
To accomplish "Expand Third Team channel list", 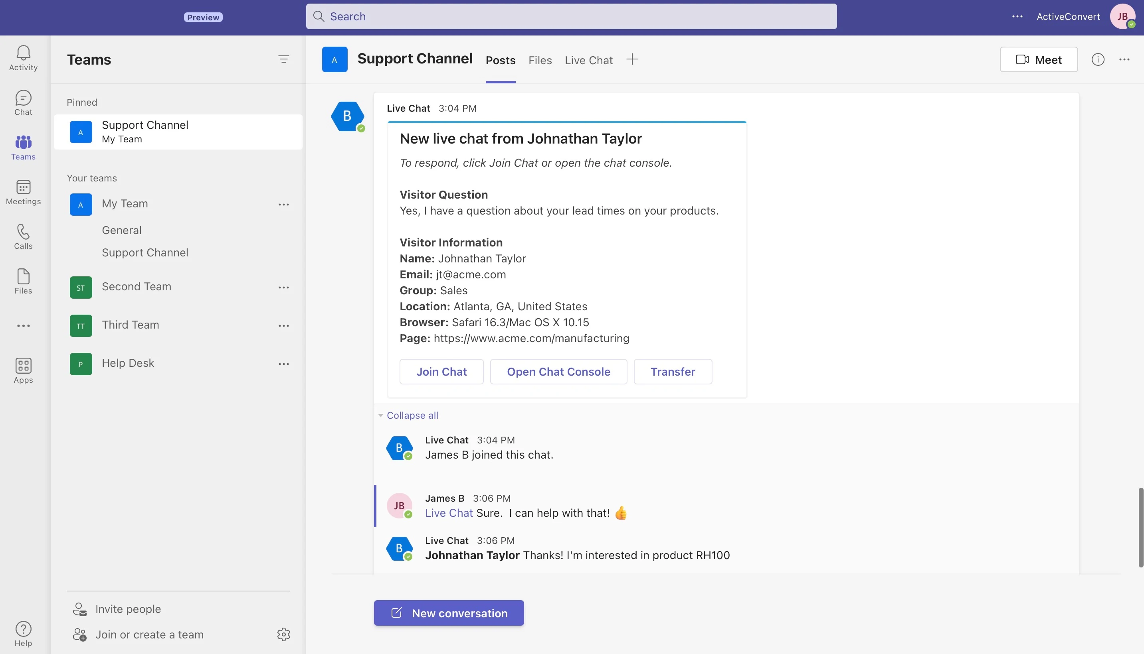I will coord(131,325).
